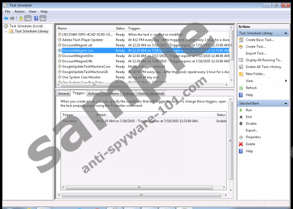Open the Action menu
The image size is (293, 209).
click(19, 11)
